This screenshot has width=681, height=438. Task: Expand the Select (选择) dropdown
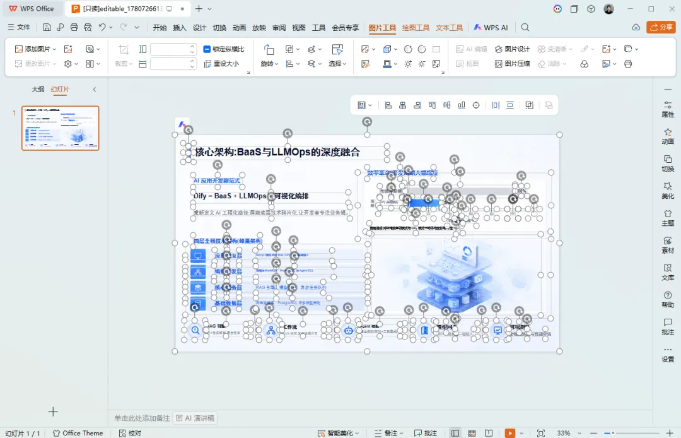pos(344,64)
